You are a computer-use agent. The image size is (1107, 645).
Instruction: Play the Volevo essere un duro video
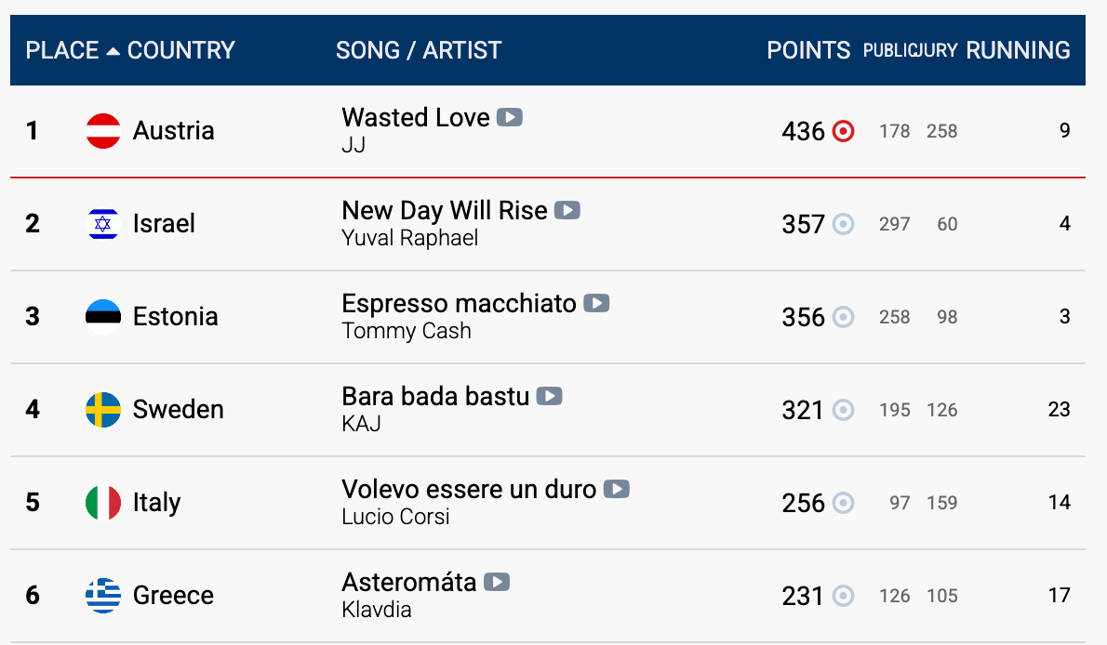coord(617,489)
